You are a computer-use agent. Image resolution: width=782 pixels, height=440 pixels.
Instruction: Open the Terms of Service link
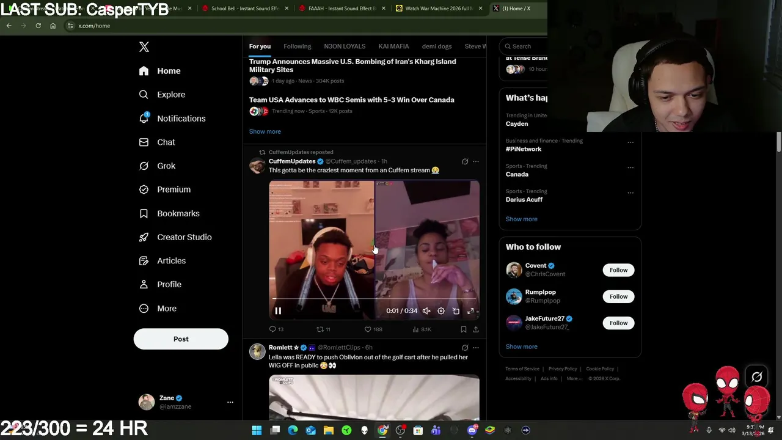click(x=522, y=369)
